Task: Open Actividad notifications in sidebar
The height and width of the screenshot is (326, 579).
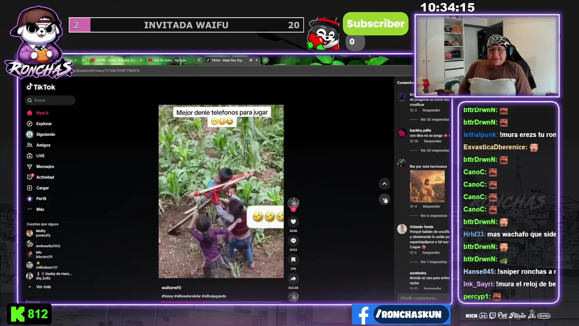Action: pos(40,177)
